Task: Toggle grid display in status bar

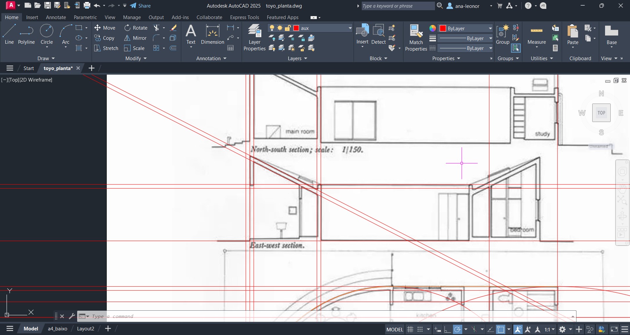Action: (x=410, y=329)
